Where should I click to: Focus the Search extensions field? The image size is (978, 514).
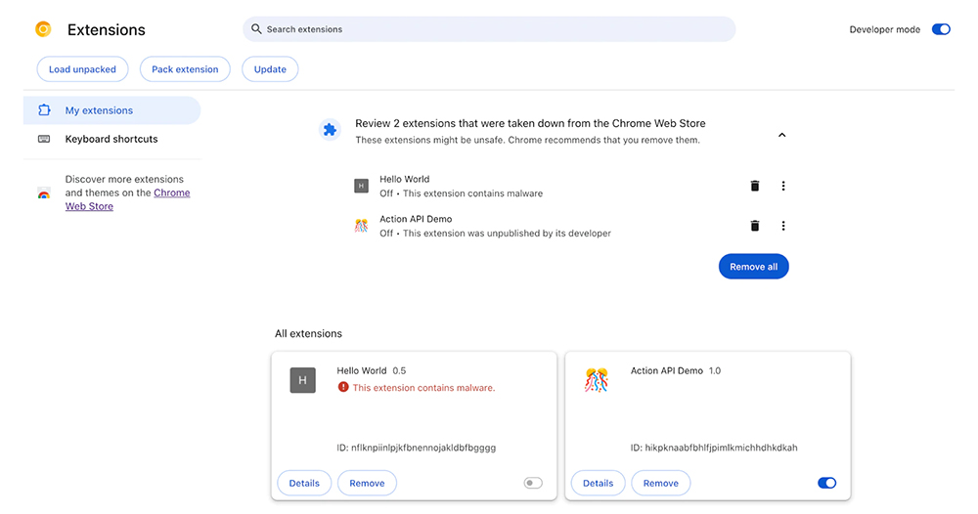[489, 29]
